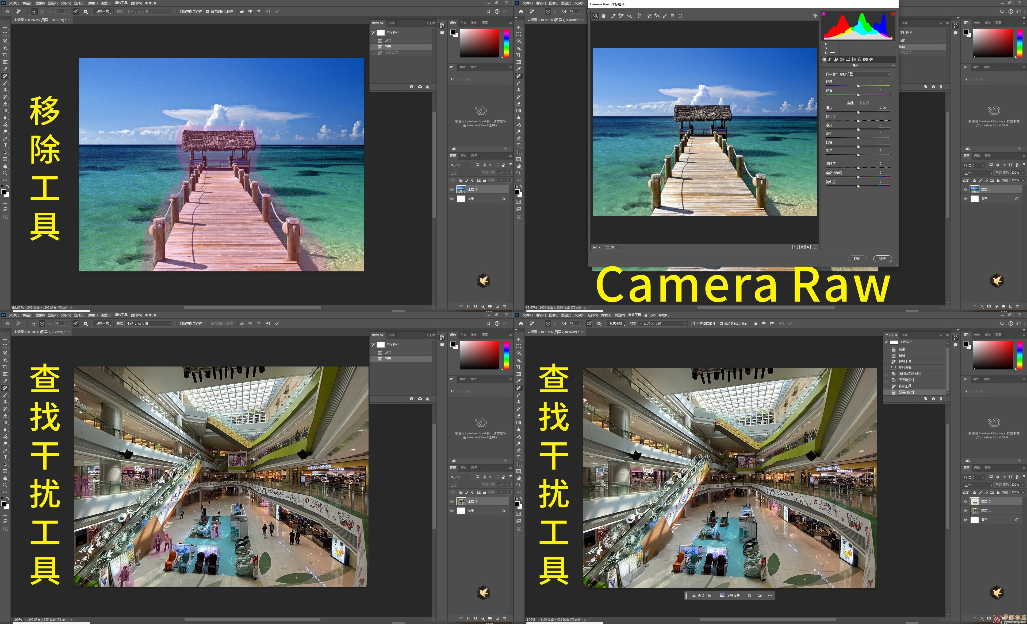
Task: Open the 窗口(W) menu in the bottom-right window
Action: (650, 315)
